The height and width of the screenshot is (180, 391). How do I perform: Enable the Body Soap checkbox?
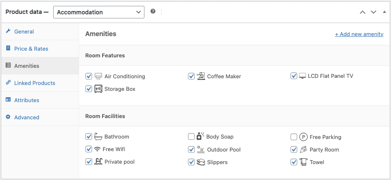pos(191,137)
